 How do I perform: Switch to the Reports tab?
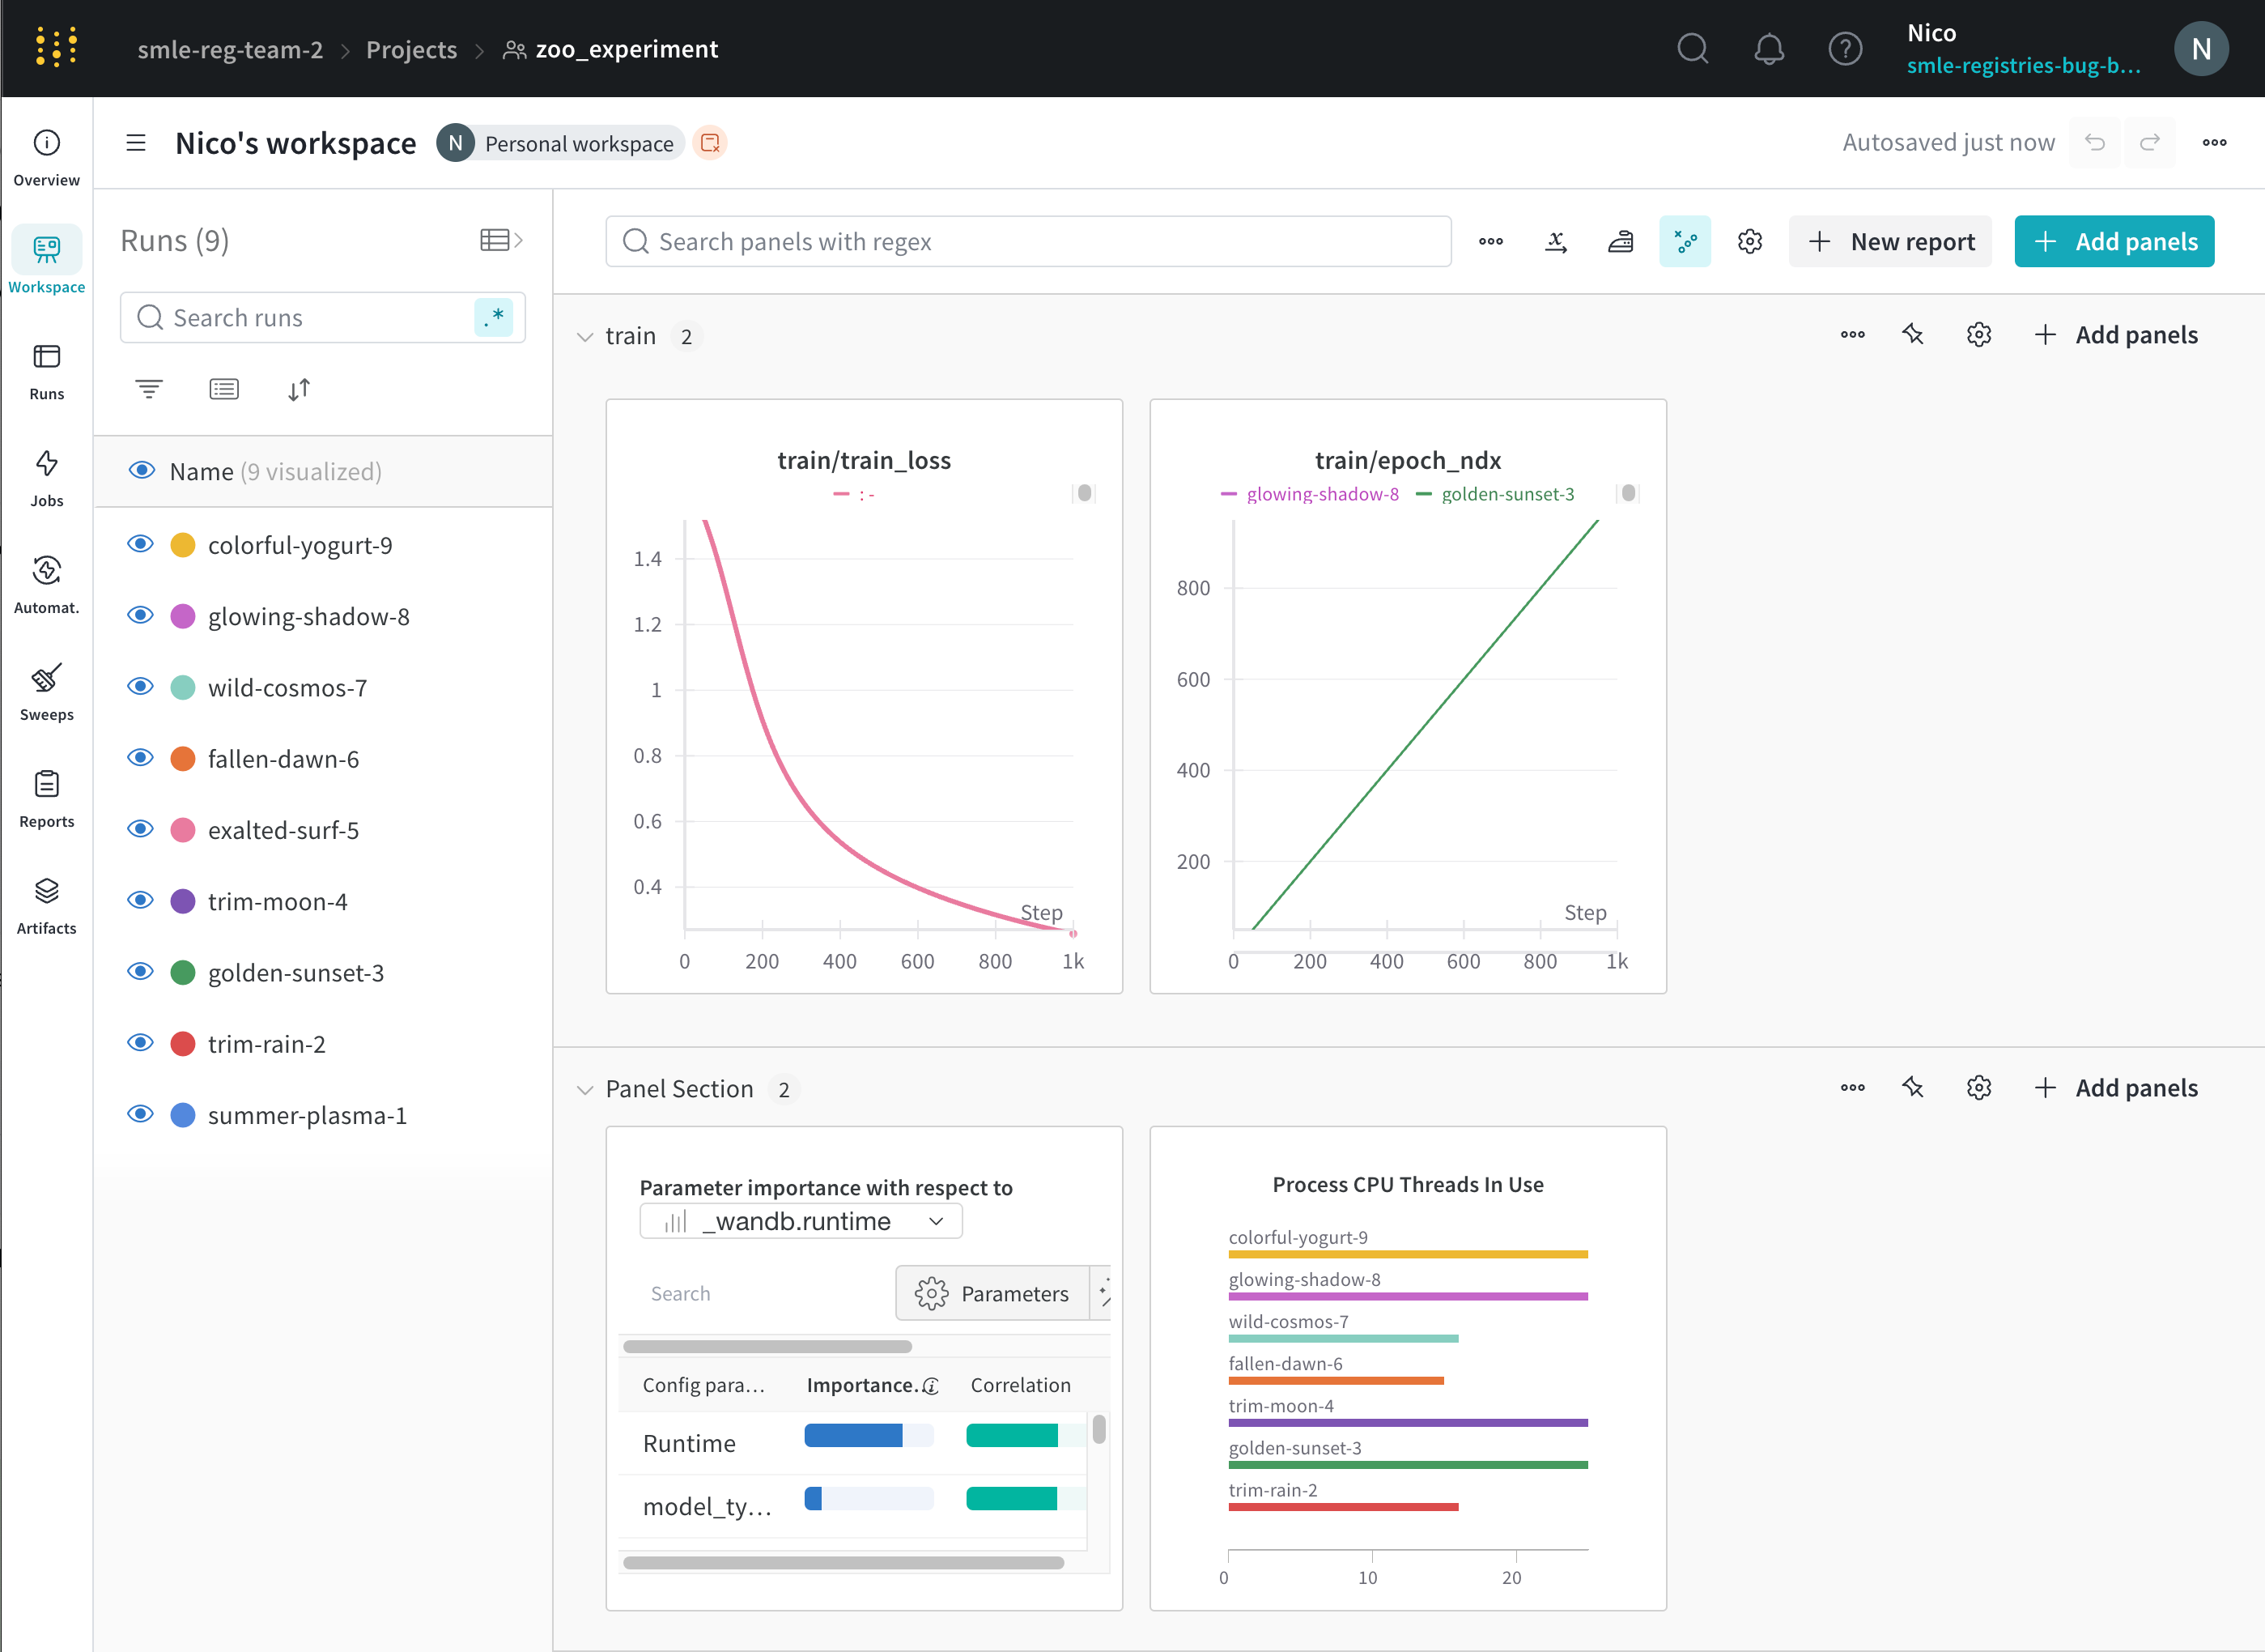tap(46, 798)
